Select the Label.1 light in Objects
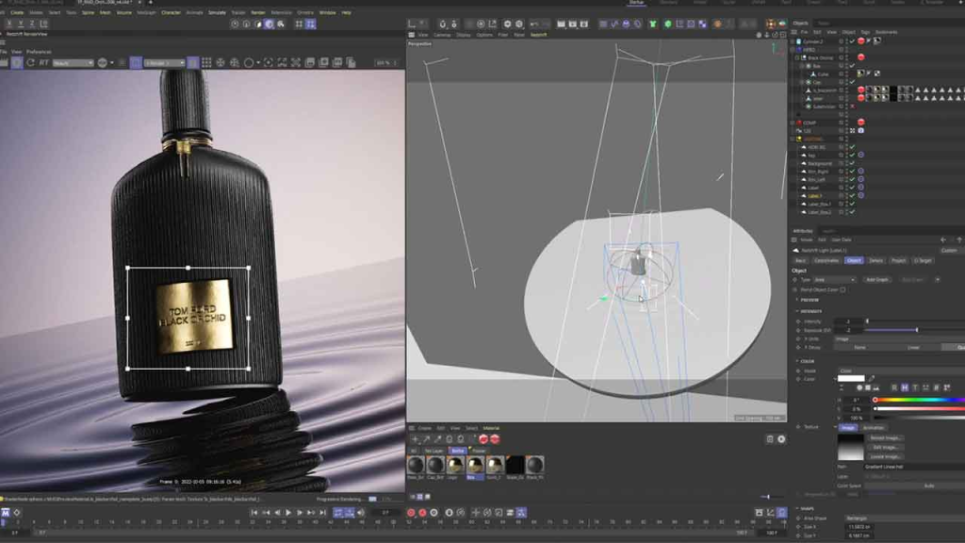965x543 pixels. (815, 196)
